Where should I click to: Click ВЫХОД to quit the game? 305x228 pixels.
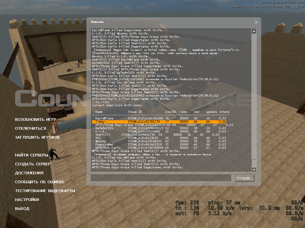[22, 209]
